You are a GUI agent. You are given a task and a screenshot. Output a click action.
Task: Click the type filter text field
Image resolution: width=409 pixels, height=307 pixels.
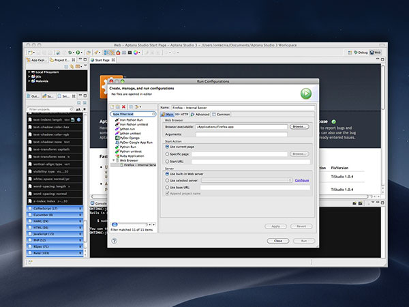132,114
